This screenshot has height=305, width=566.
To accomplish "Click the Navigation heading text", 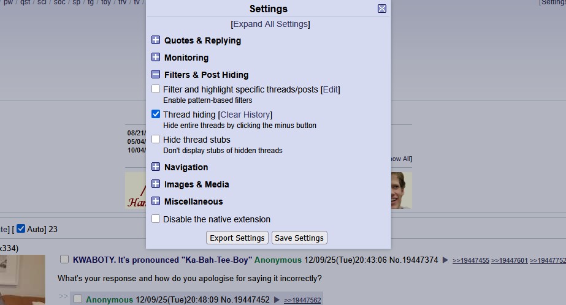I will pyautogui.click(x=186, y=167).
